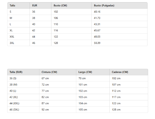This screenshot has width=155, height=119.
Task: Select the Cintura (CM) header
Action: 49,72
